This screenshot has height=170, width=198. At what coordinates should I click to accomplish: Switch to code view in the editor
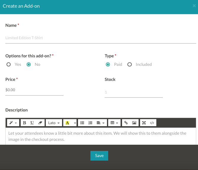coord(152,123)
